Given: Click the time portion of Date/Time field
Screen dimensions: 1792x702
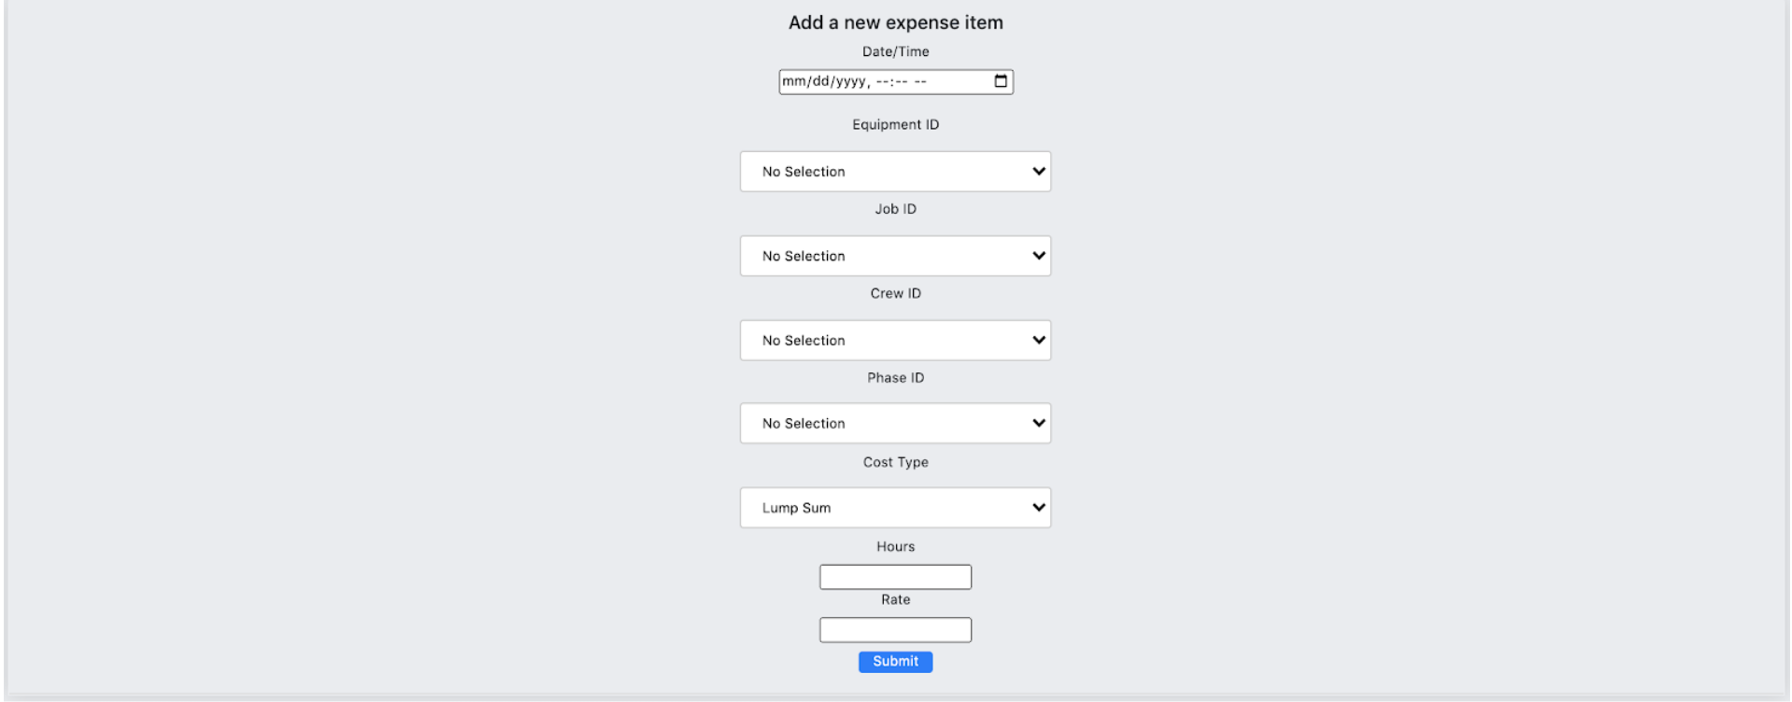Looking at the screenshot, I should [x=903, y=81].
